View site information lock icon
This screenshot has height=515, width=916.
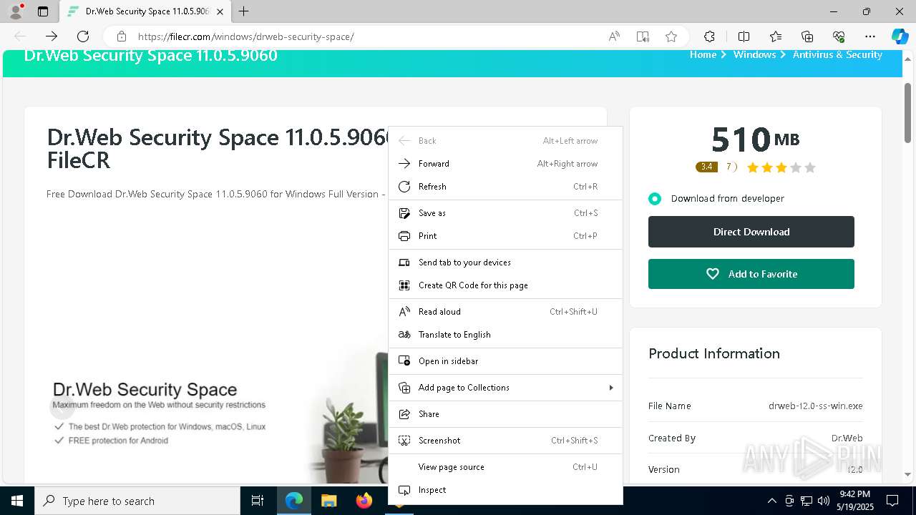tap(122, 36)
